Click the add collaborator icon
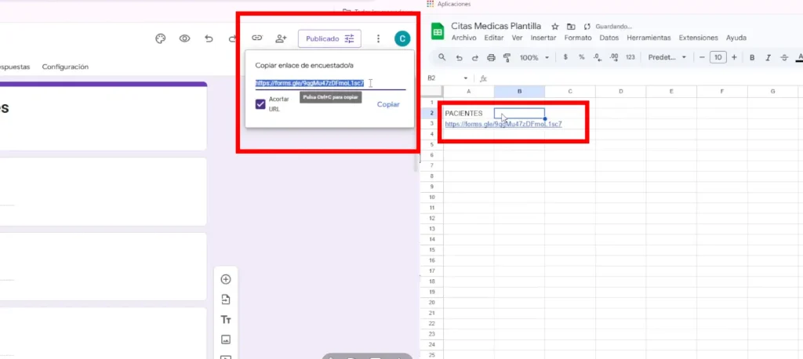 [281, 38]
